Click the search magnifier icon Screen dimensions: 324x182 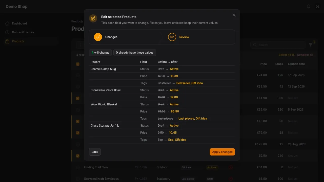pos(255,45)
